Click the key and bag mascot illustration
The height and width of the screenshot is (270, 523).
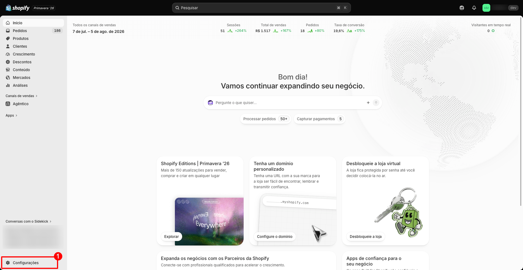coord(399,213)
